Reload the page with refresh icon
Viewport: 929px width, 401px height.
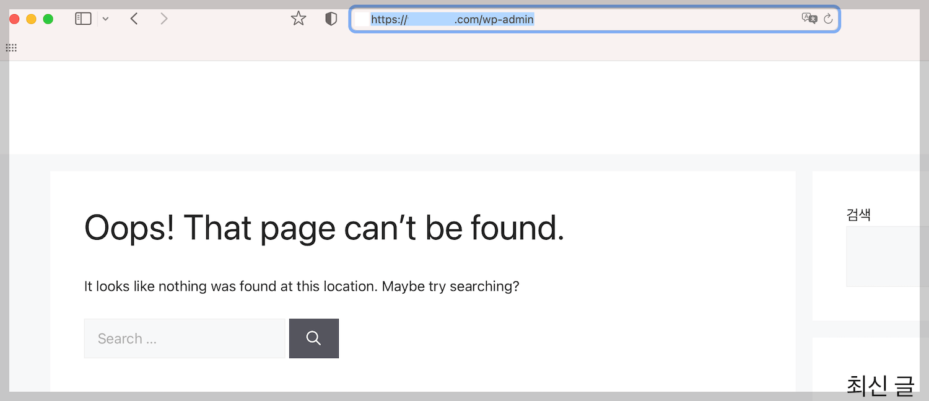point(828,19)
